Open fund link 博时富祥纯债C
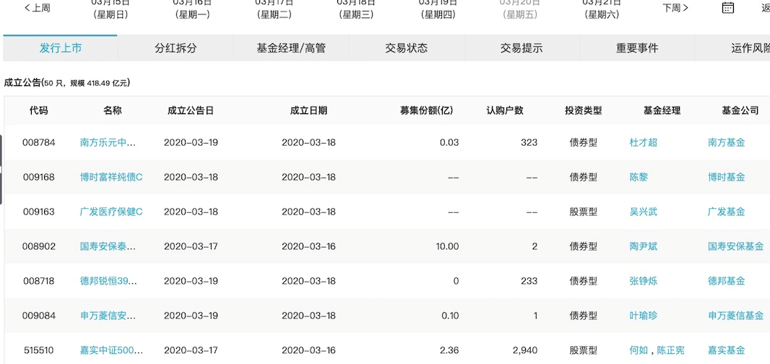The image size is (770, 364). click(x=111, y=177)
